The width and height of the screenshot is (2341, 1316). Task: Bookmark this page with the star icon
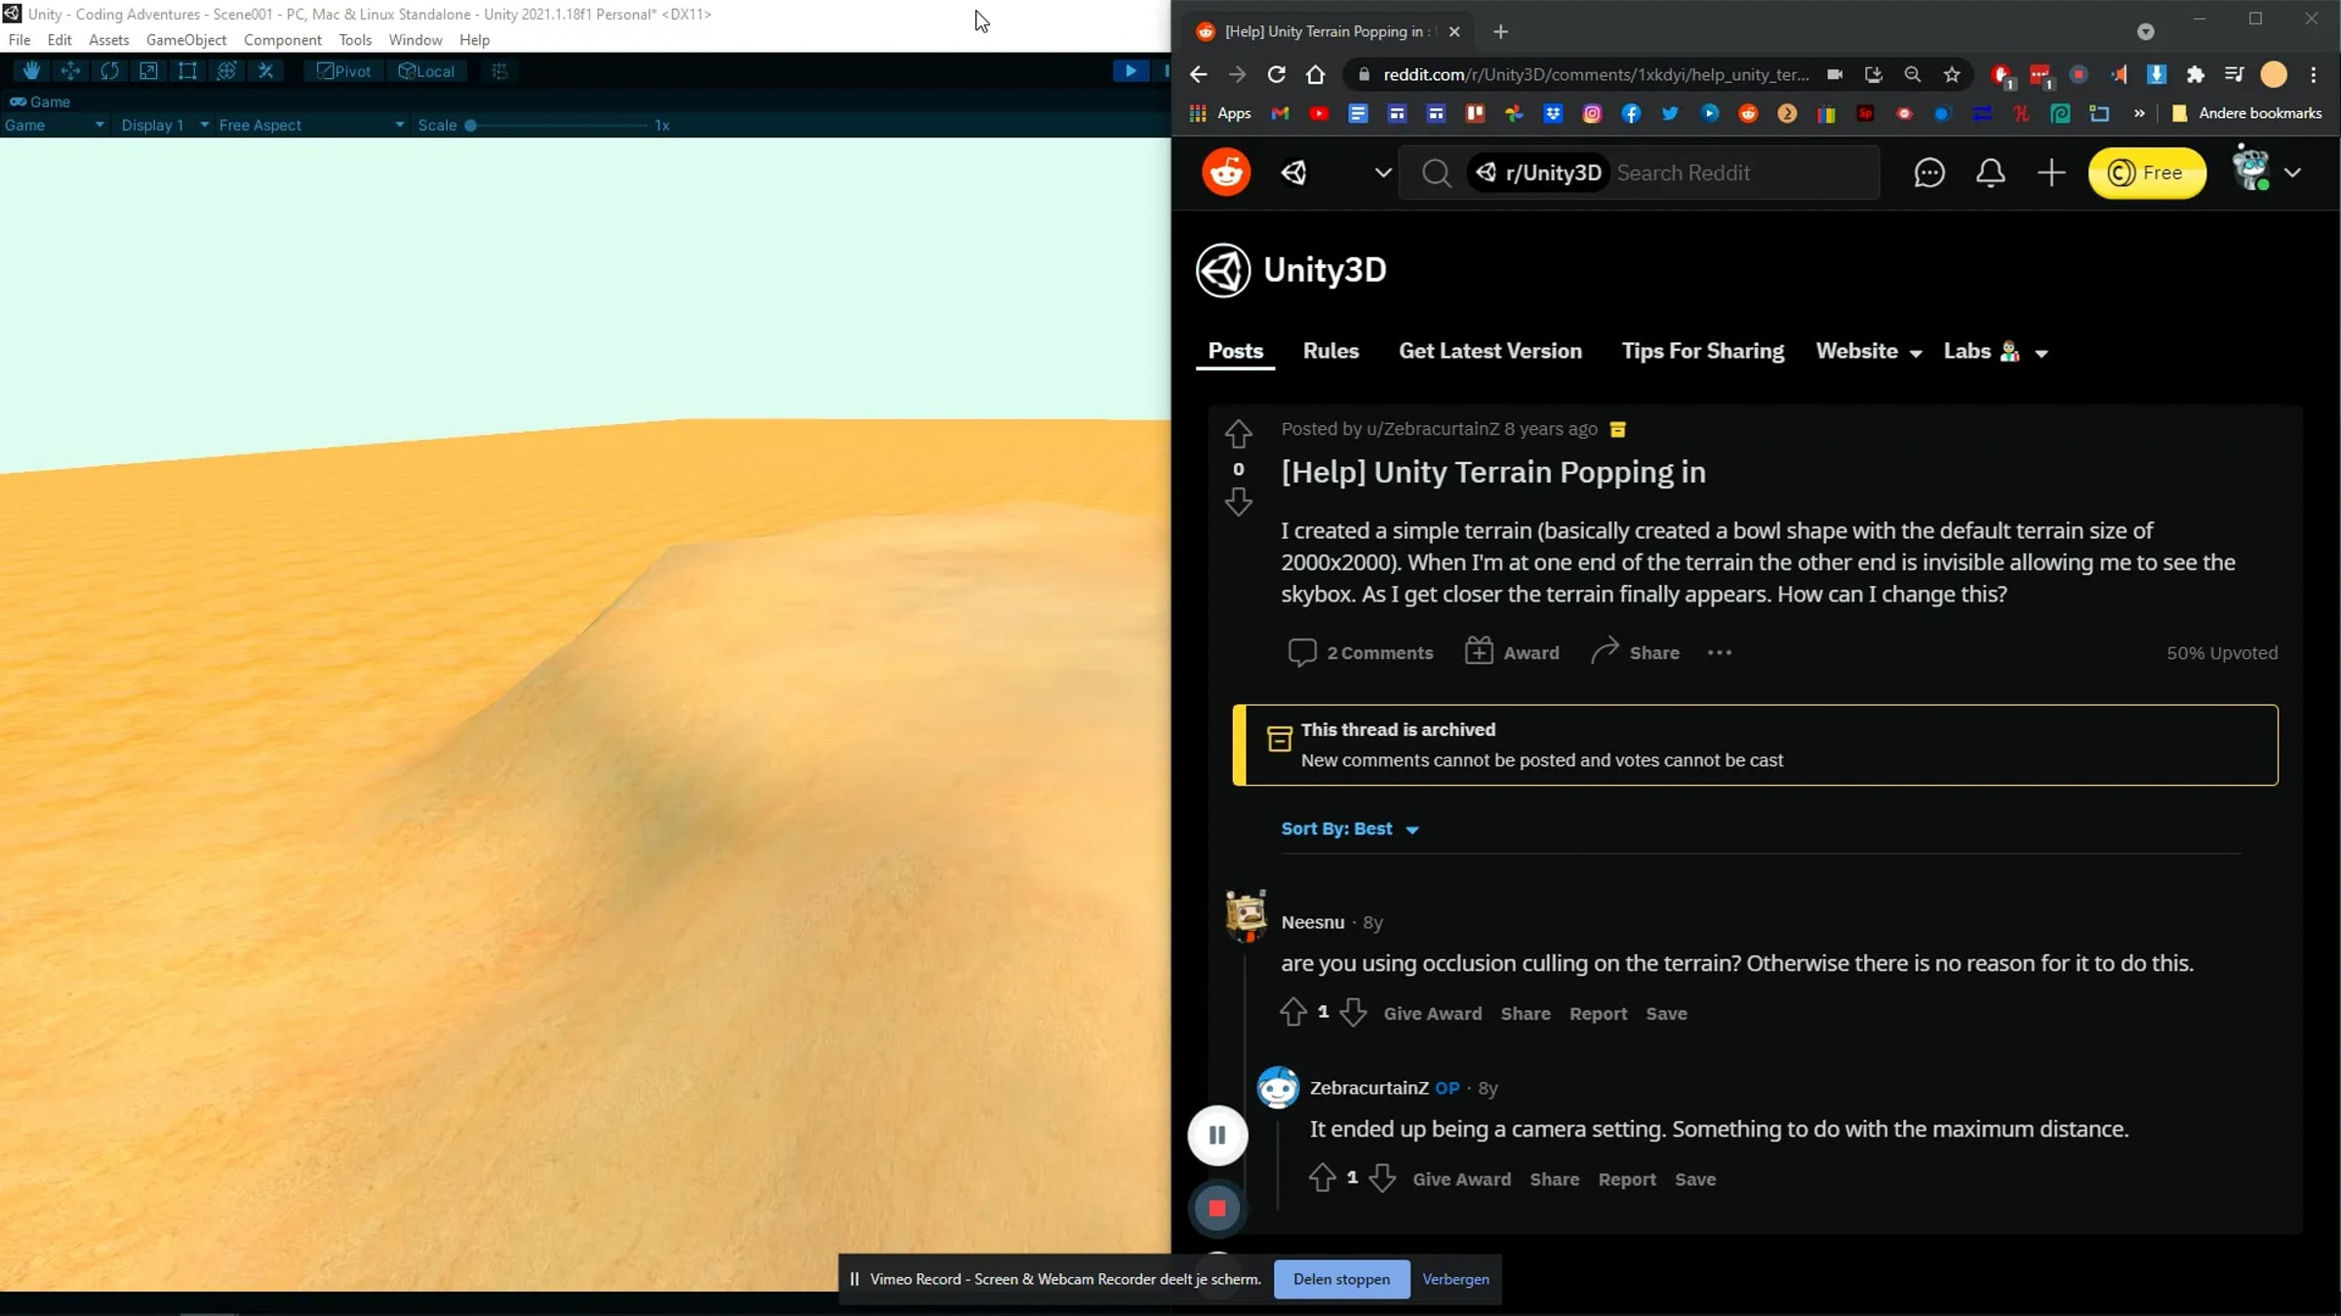click(1952, 75)
